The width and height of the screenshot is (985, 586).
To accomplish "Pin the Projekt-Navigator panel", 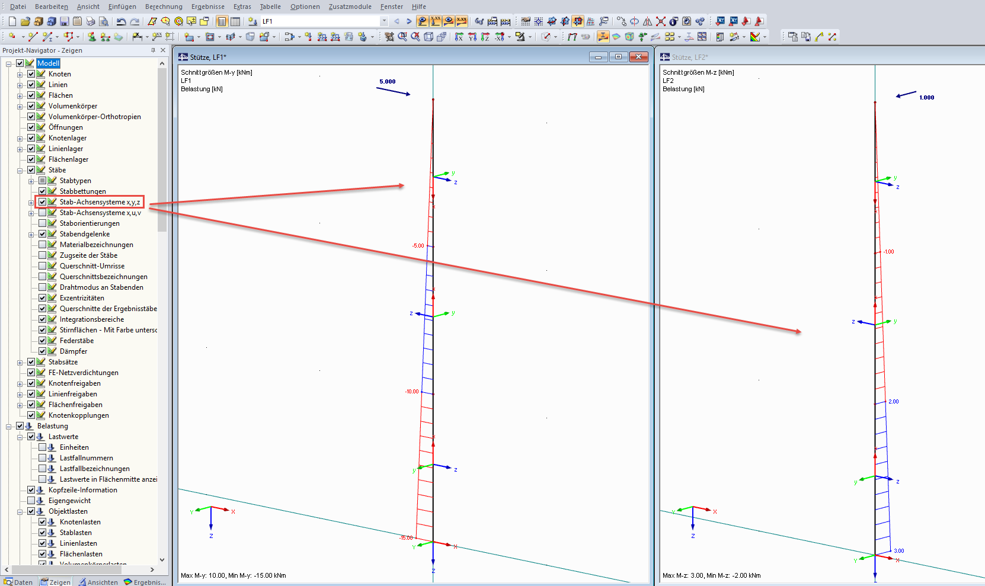I will click(x=153, y=50).
